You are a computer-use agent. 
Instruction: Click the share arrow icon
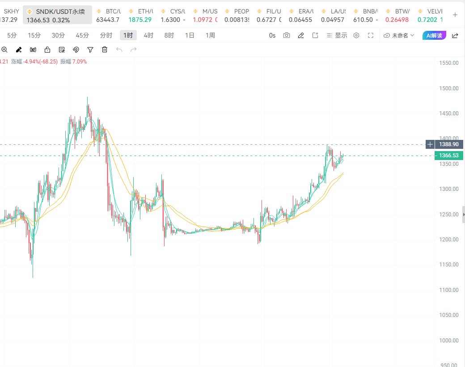pos(455,36)
